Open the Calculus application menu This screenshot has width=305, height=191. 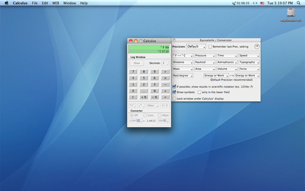pyautogui.click(x=20, y=3)
